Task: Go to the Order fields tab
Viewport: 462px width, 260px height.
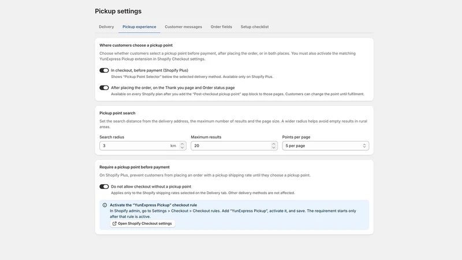Action: (221, 27)
